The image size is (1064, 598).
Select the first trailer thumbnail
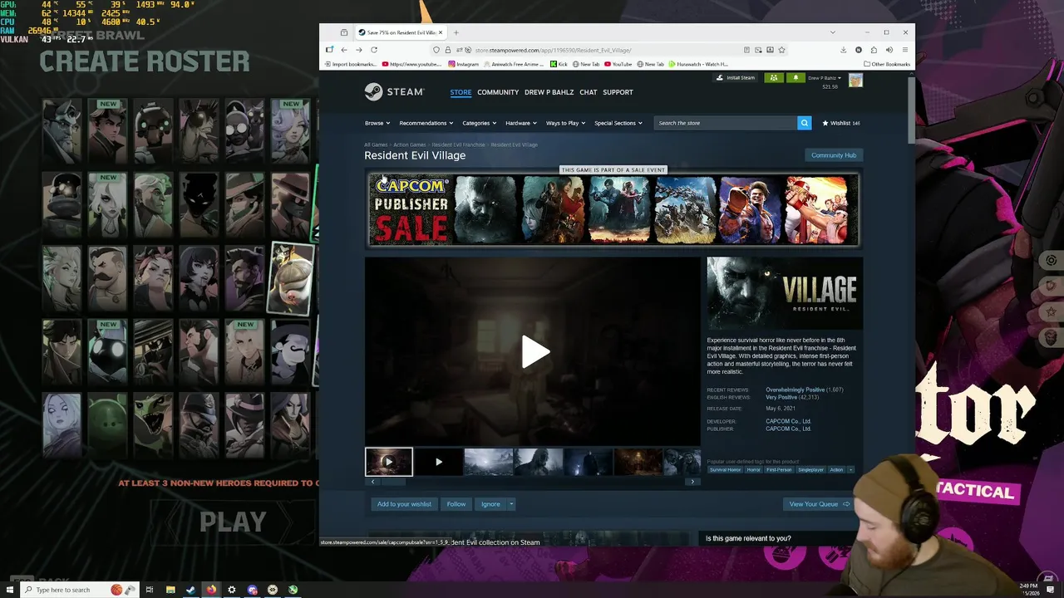[x=388, y=462]
